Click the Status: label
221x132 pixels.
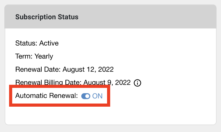26,43
